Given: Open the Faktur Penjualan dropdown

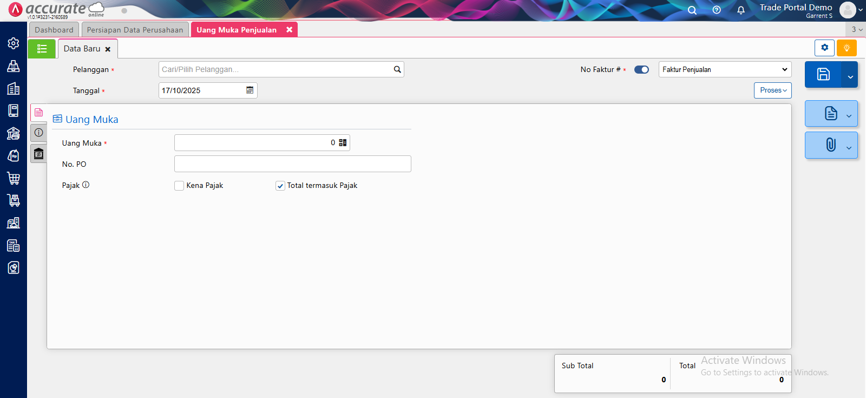Looking at the screenshot, I should 725,69.
